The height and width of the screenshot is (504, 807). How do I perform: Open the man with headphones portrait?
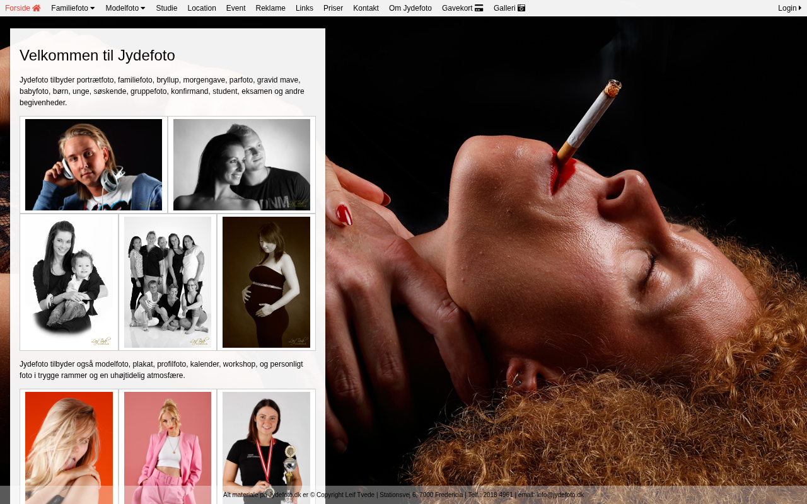93,164
